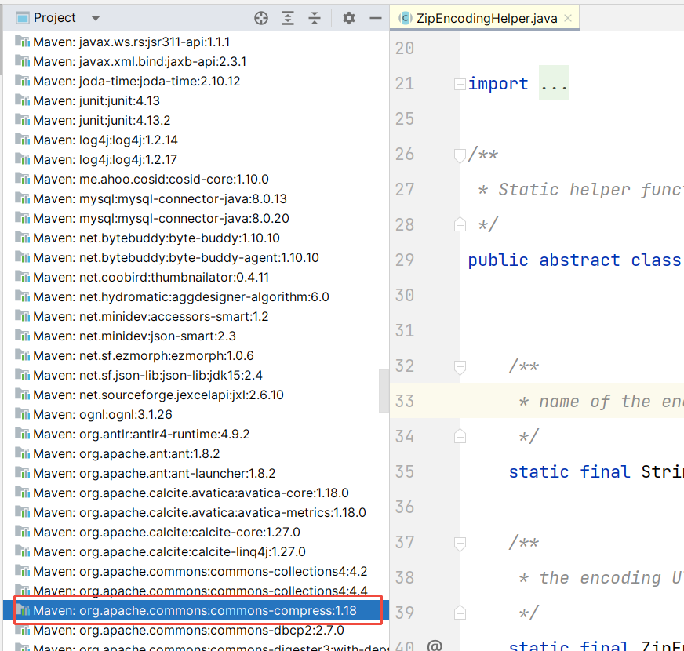The image size is (684, 651).
Task: Click the 'Static helper' comment text
Action: [564, 190]
